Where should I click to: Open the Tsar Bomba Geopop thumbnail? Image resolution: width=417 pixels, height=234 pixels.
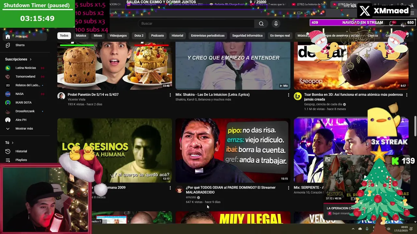point(351,65)
